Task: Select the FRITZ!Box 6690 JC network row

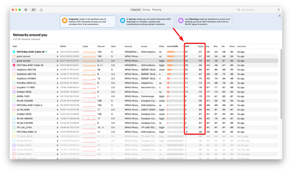Action: pos(145,132)
